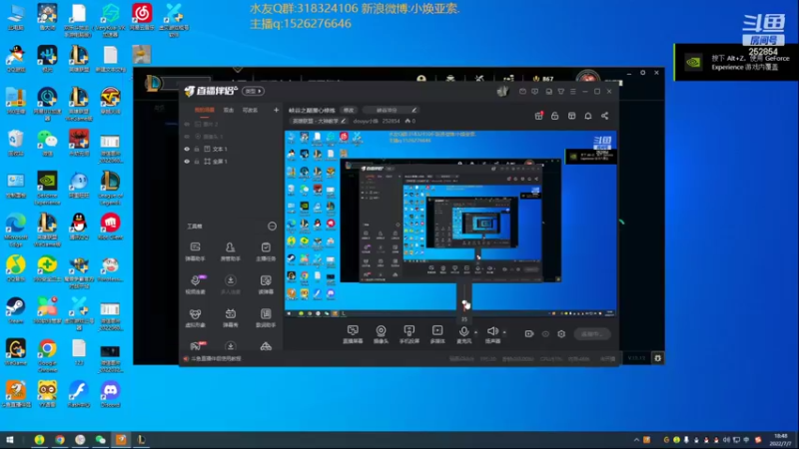
Task: Hide the 文本 1 source with eye icon
Action: click(187, 149)
